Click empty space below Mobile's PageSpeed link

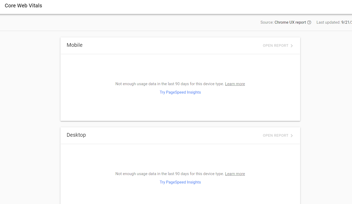point(180,108)
